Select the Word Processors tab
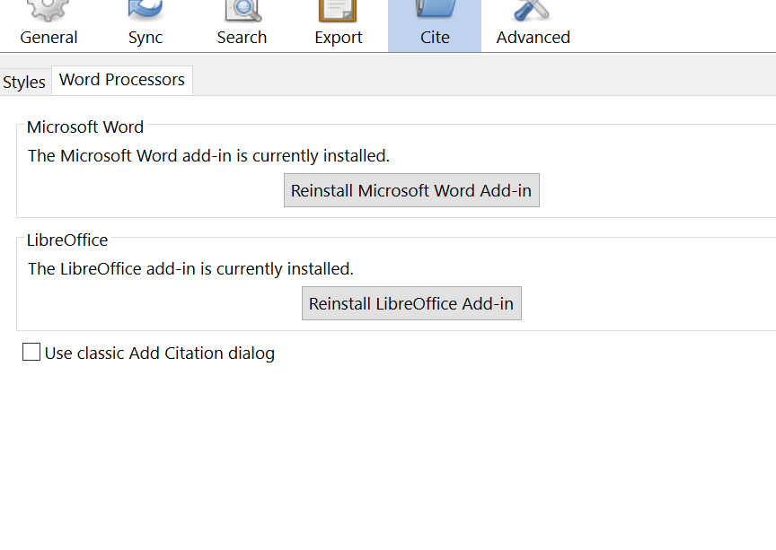776x550 pixels. click(x=122, y=80)
